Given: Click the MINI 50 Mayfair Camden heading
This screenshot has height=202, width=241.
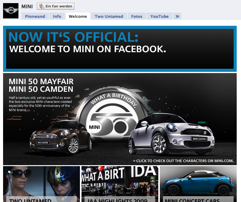Looking at the screenshot, I should (41, 85).
